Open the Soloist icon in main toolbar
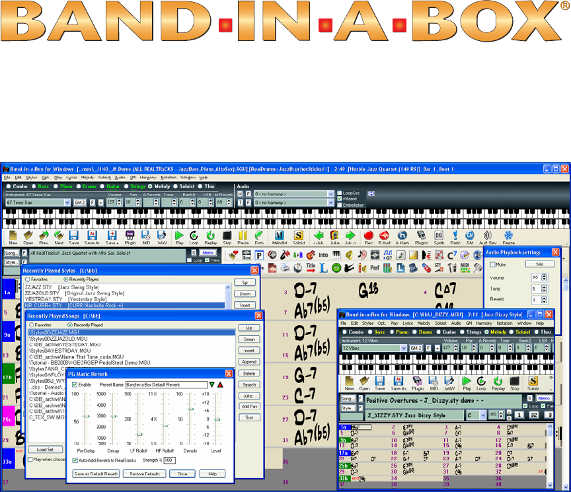This screenshot has width=571, height=492. tap(299, 237)
